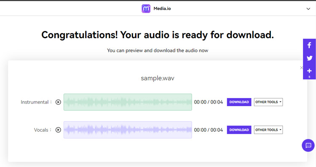
Task: Seek within the purple Vocals waveform
Action: 128,130
